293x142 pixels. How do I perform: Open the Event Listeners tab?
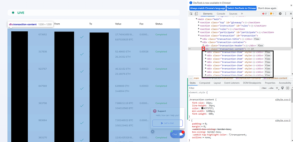pos(232,83)
